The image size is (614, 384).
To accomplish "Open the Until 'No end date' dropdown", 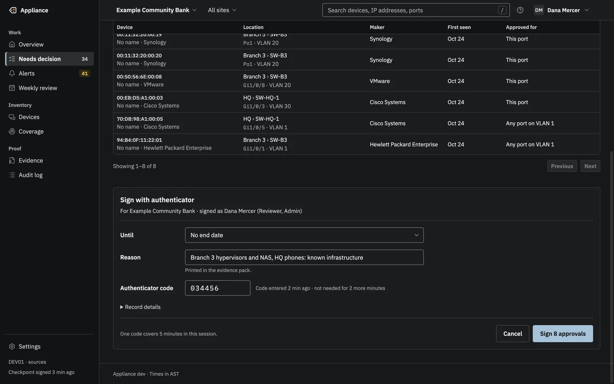I will tap(304, 235).
